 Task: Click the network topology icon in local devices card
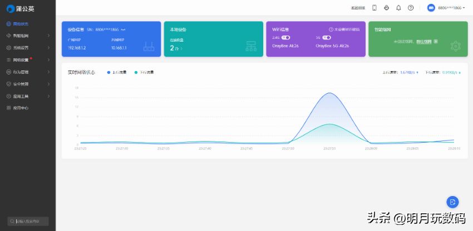coord(251,47)
